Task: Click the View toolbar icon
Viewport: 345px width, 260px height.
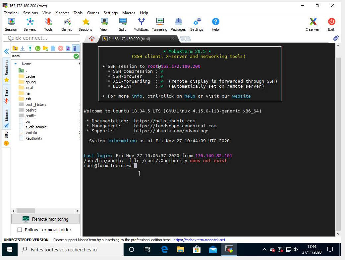Action: (104, 24)
